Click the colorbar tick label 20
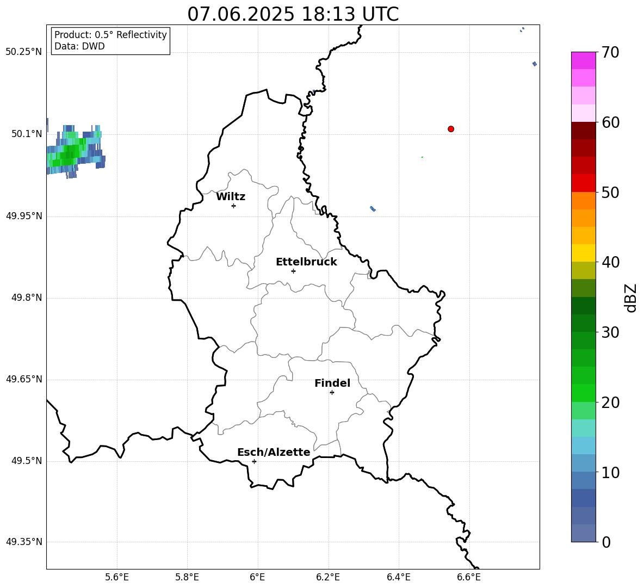Screen dimensions: 644x588 [x=610, y=403]
